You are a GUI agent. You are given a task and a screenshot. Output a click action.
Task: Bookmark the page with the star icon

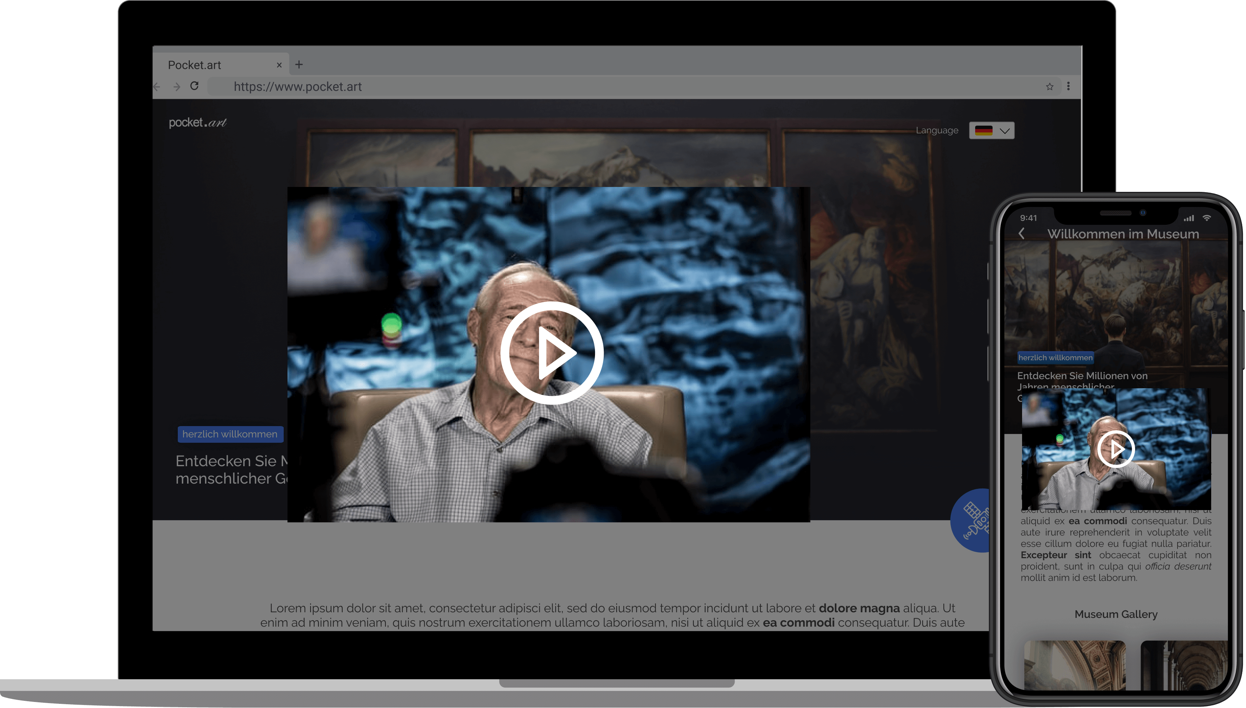[1050, 87]
